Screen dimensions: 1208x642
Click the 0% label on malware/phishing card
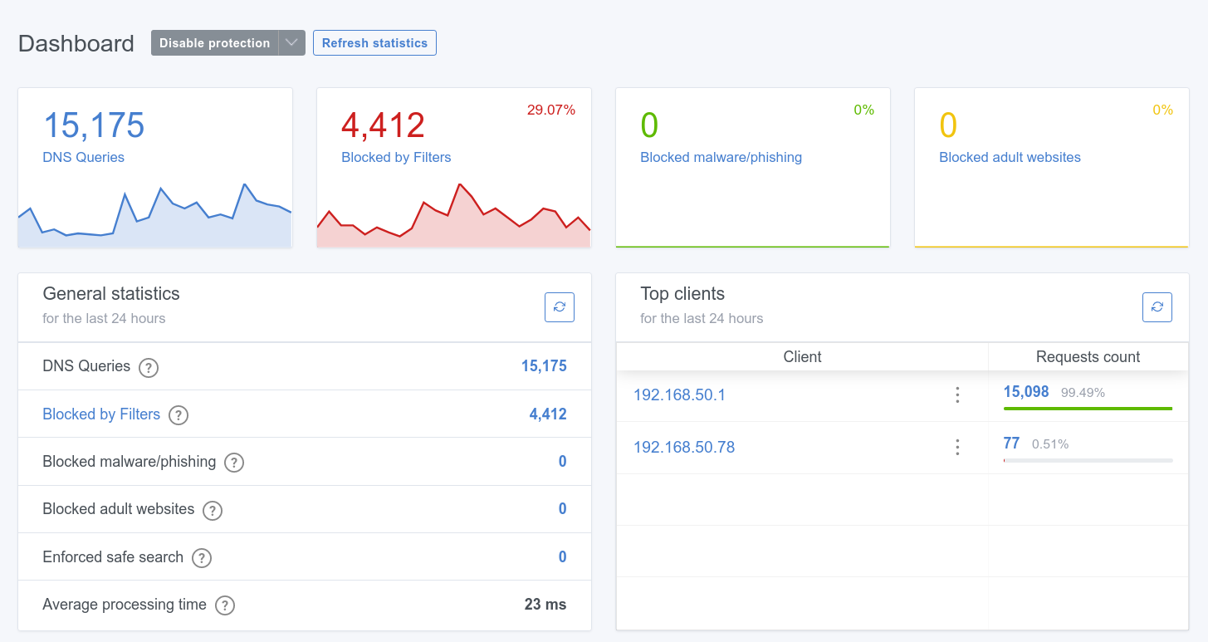coord(863,110)
